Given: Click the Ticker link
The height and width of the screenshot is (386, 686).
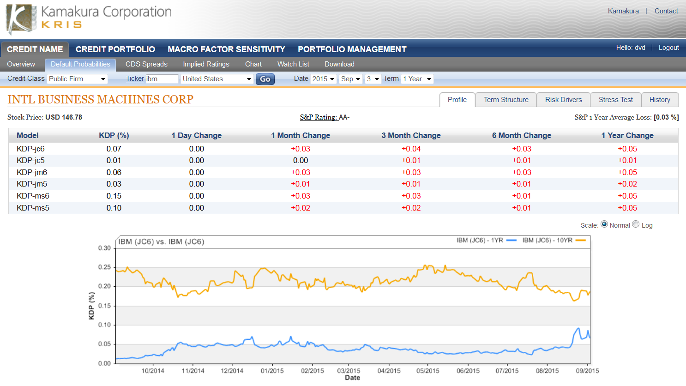Looking at the screenshot, I should [135, 78].
